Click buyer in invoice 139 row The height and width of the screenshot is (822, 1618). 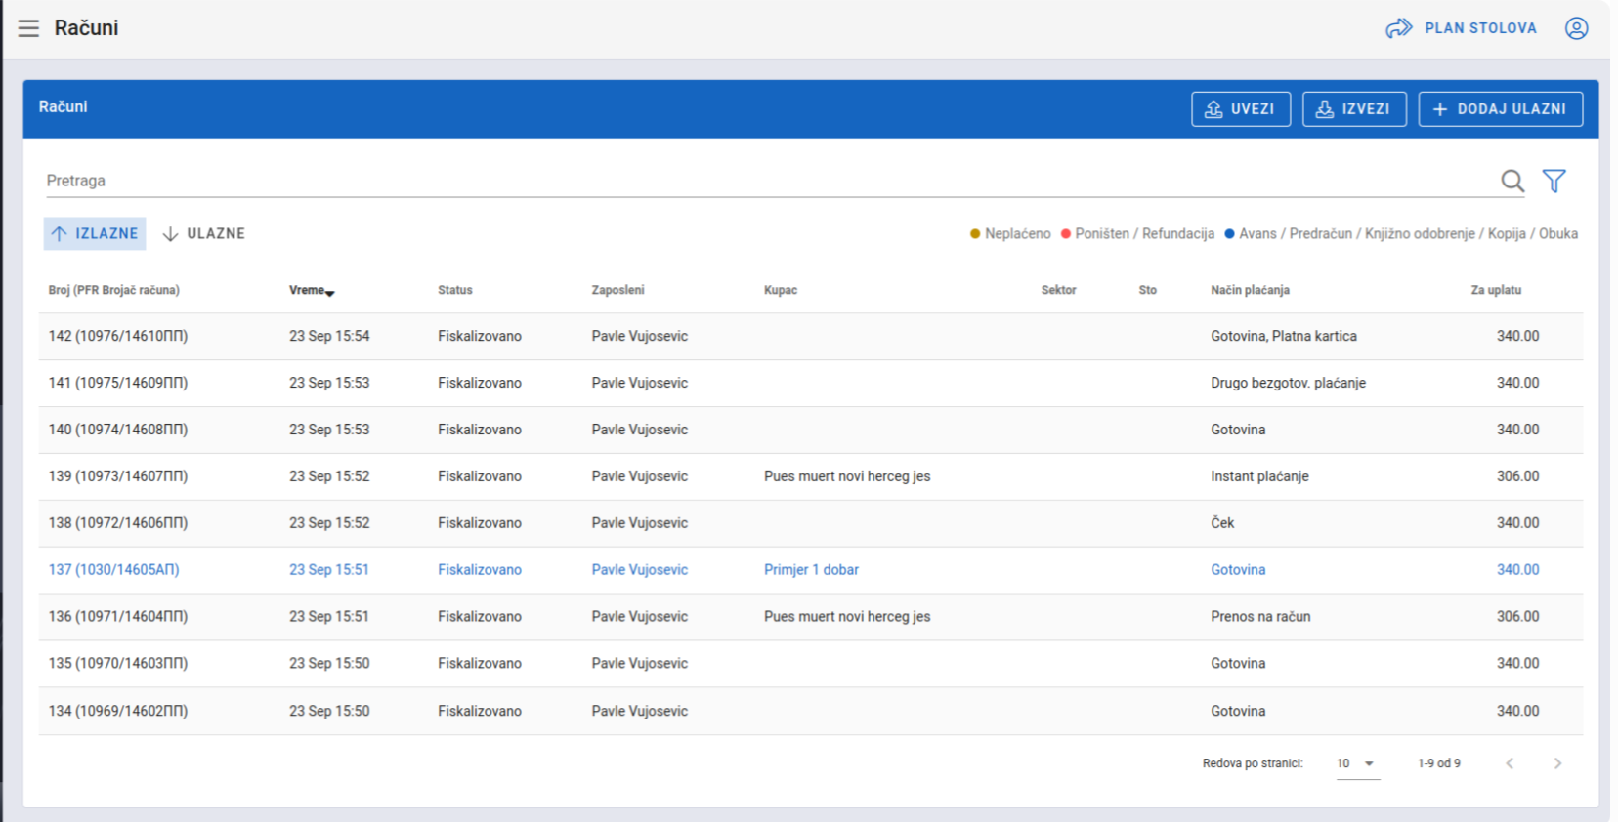coord(847,476)
